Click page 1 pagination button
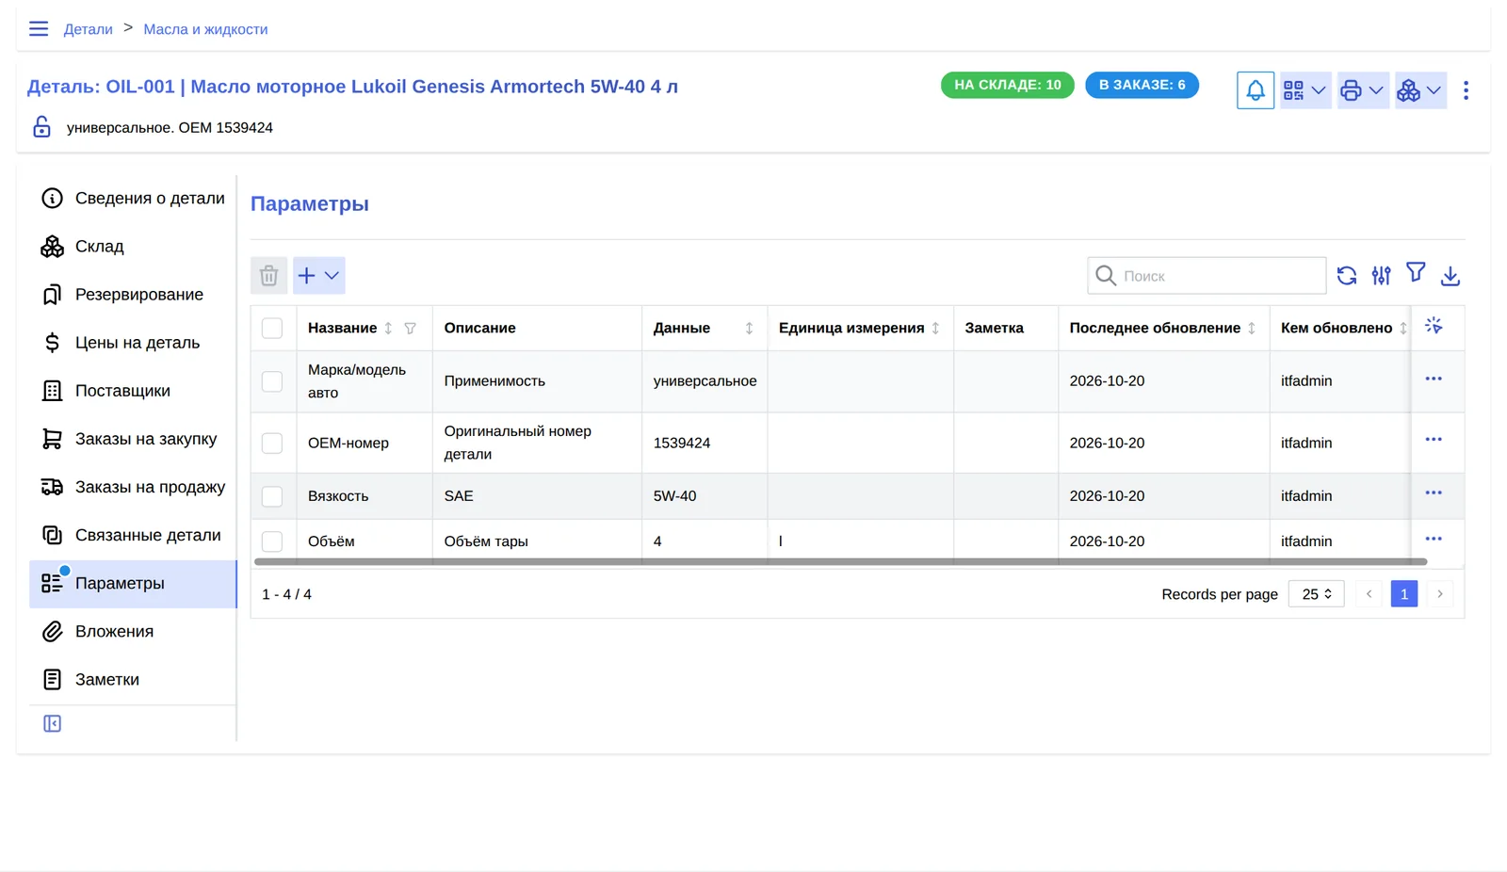This screenshot has height=872, width=1507. [1403, 594]
